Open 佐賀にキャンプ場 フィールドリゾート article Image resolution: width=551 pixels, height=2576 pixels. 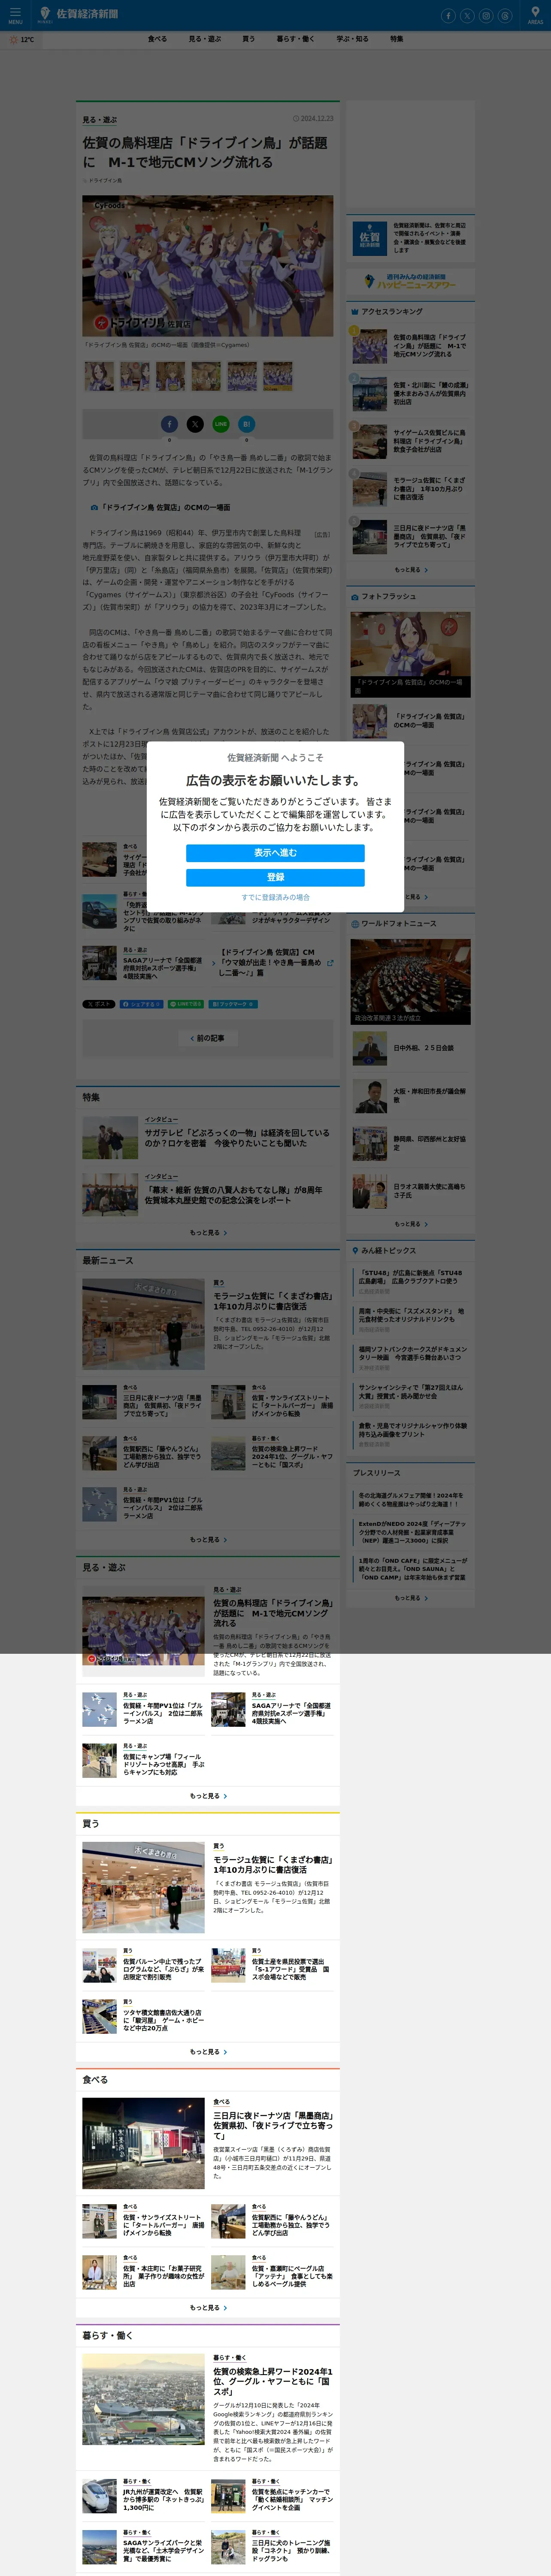163,1764
